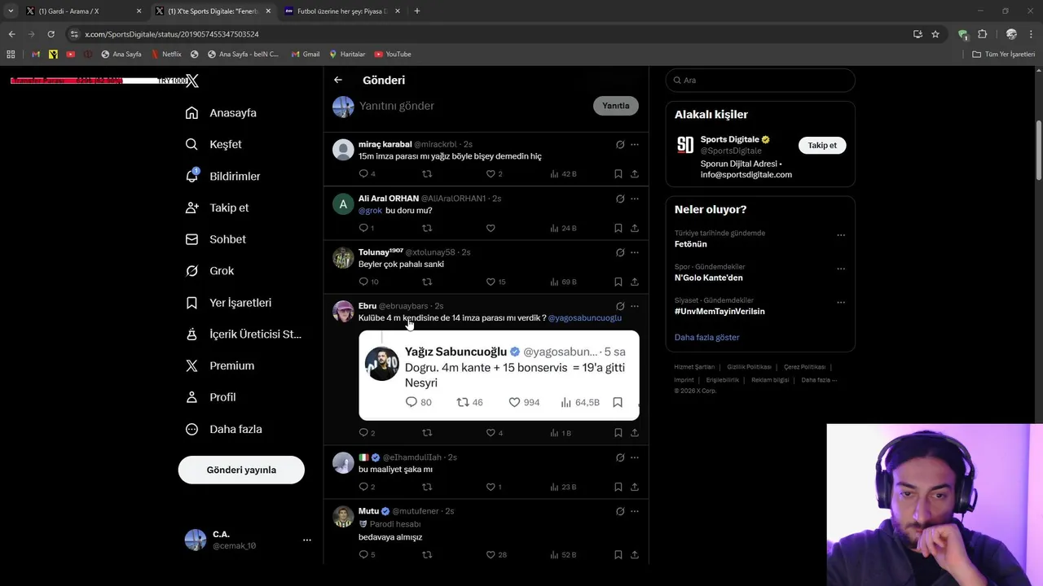This screenshot has width=1043, height=586.
Task: Open account menu next to C.A.
Action: click(x=306, y=540)
